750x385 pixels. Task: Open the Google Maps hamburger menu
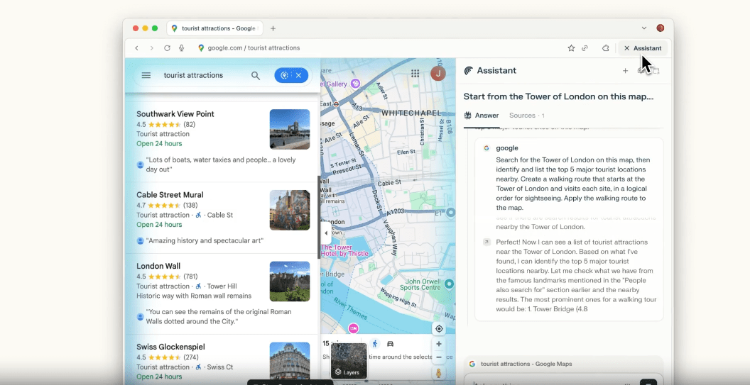[x=146, y=75]
